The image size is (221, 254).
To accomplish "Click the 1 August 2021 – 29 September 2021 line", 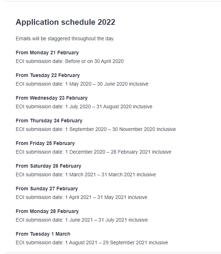I will point(92,243).
